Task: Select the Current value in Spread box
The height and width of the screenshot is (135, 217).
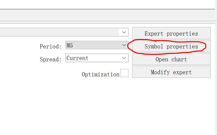Action: click(77, 58)
